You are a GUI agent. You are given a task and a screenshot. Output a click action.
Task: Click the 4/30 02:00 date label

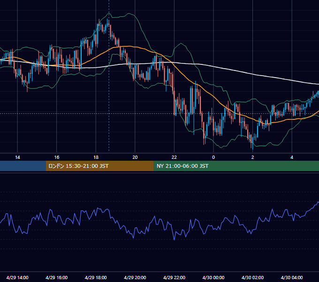coord(252,277)
